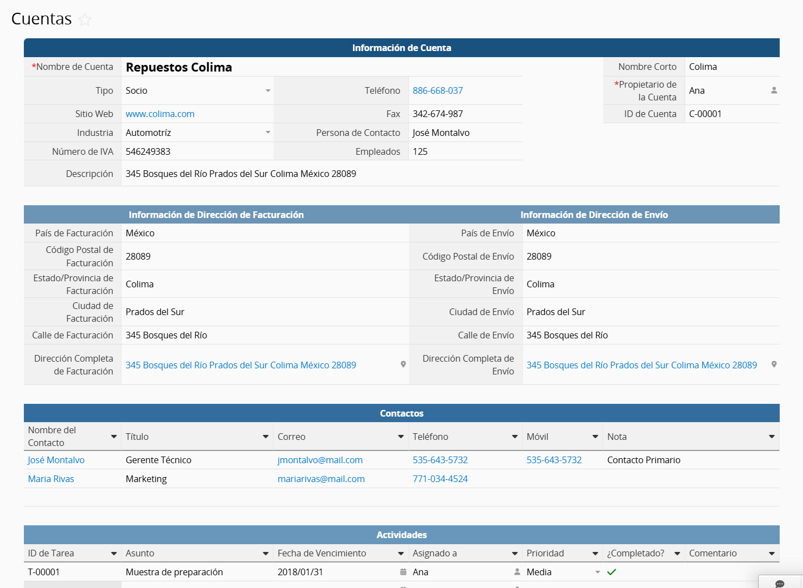Expand the Tipo dropdown showing Socio

(x=267, y=90)
